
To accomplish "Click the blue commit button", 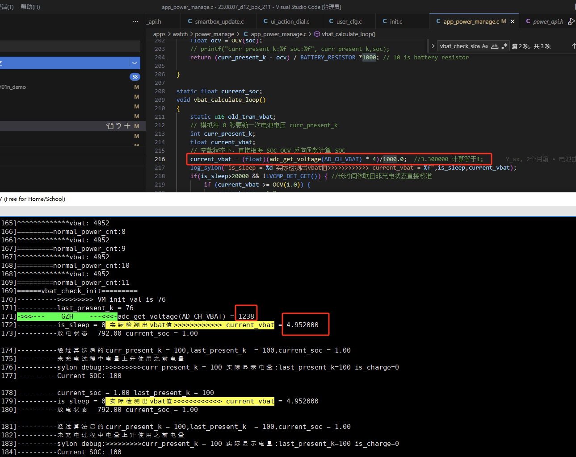I will 64,63.
